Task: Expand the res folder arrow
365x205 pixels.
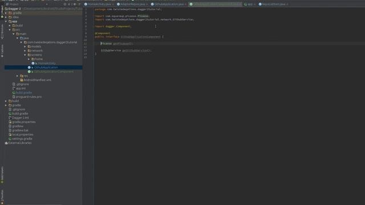Action: point(17,76)
